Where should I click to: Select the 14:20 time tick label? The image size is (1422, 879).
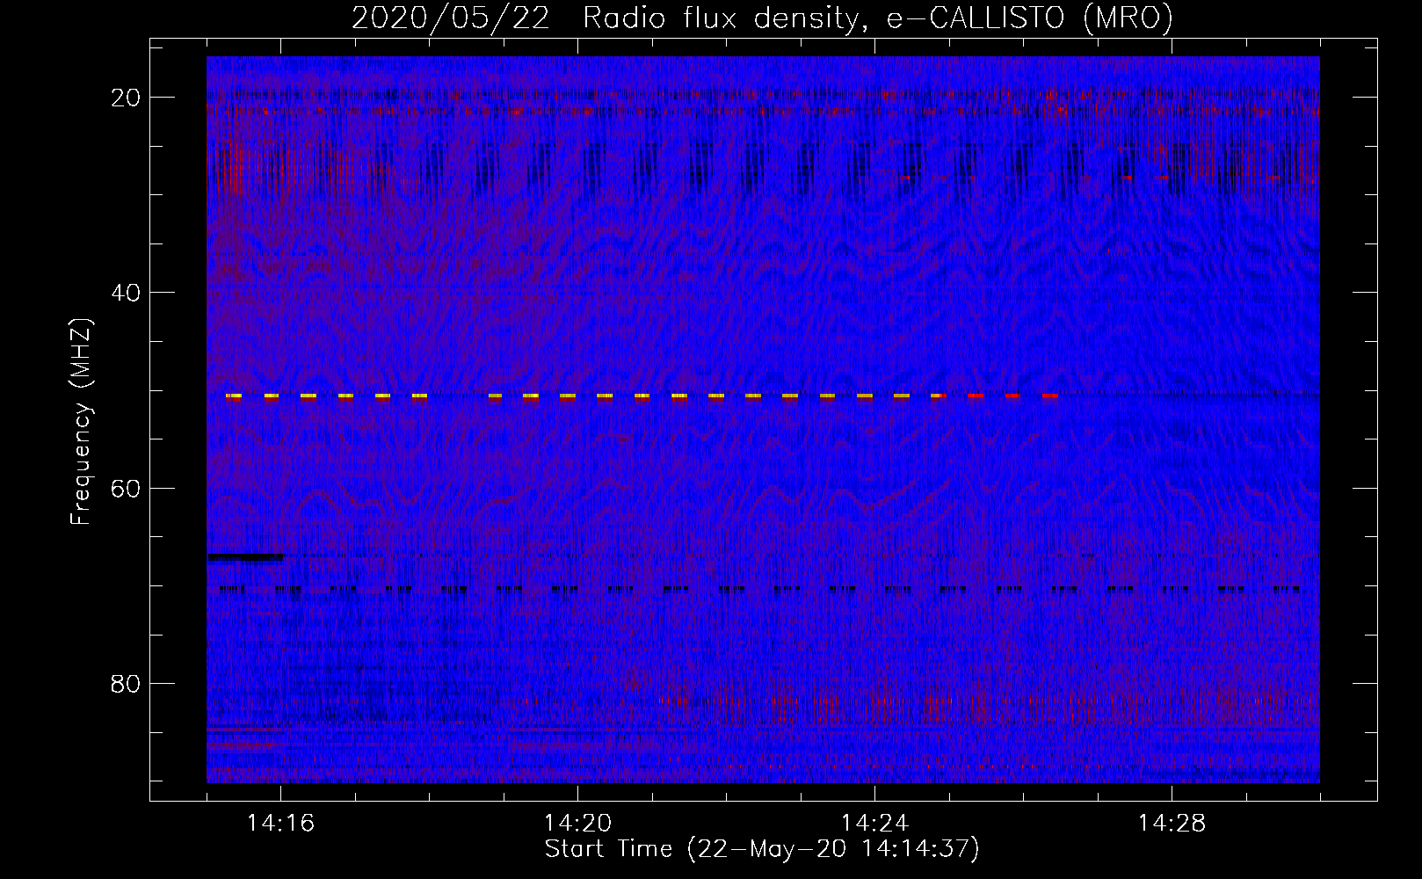[x=577, y=824]
